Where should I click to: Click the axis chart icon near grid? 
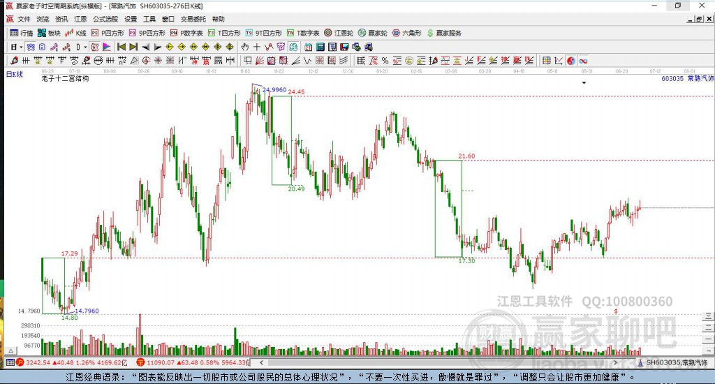[x=559, y=60]
